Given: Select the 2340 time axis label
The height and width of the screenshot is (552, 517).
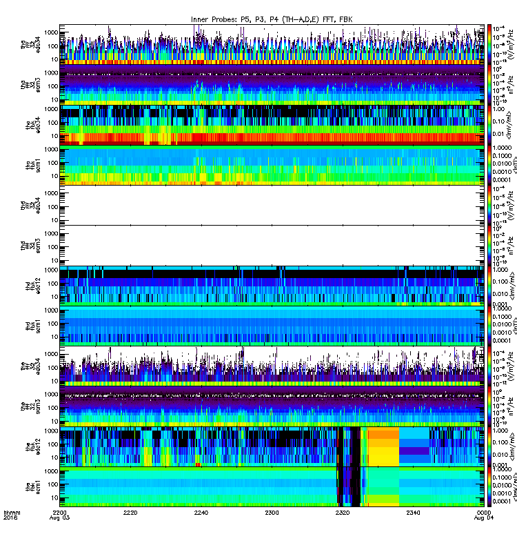Looking at the screenshot, I should point(413,513).
